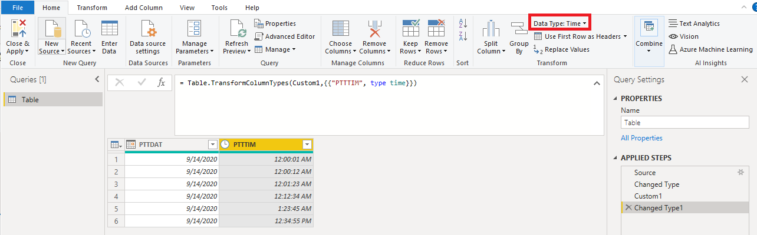The height and width of the screenshot is (235, 757).
Task: Open Vision AI insight
Action: click(684, 36)
